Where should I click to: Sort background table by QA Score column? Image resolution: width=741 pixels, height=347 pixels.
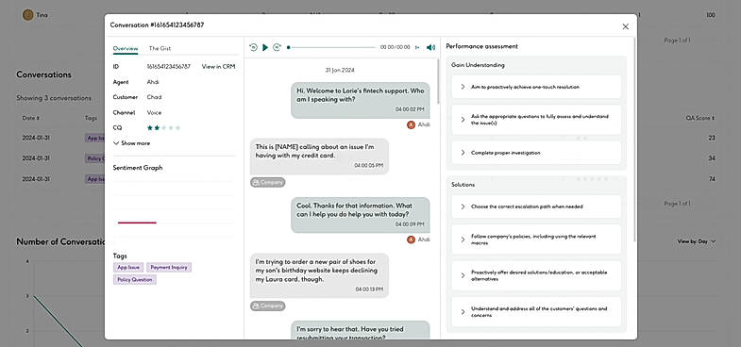pos(700,118)
